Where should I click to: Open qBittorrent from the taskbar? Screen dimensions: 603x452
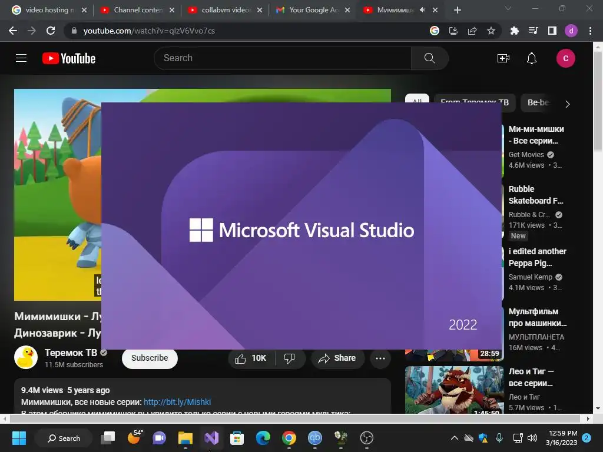[x=314, y=438]
